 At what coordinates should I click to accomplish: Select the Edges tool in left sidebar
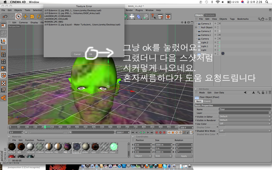click(3, 62)
